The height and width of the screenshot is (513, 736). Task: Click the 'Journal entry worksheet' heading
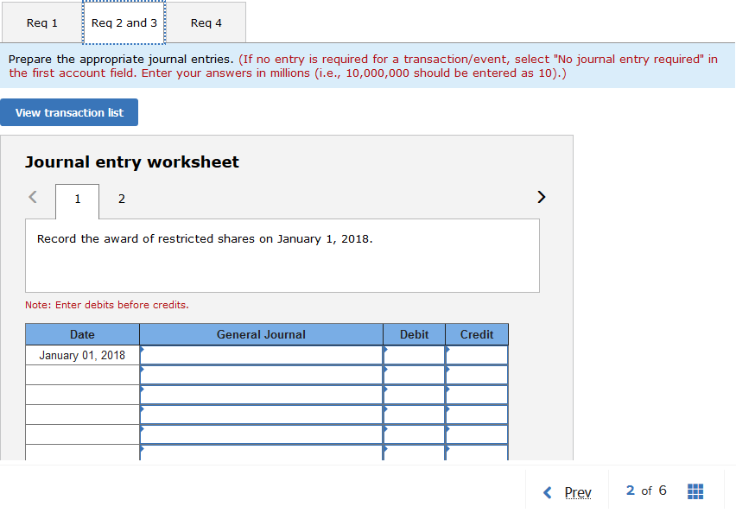[x=132, y=161]
